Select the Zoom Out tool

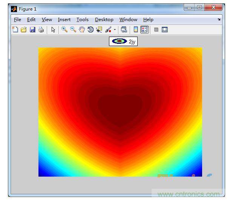(x=73, y=29)
